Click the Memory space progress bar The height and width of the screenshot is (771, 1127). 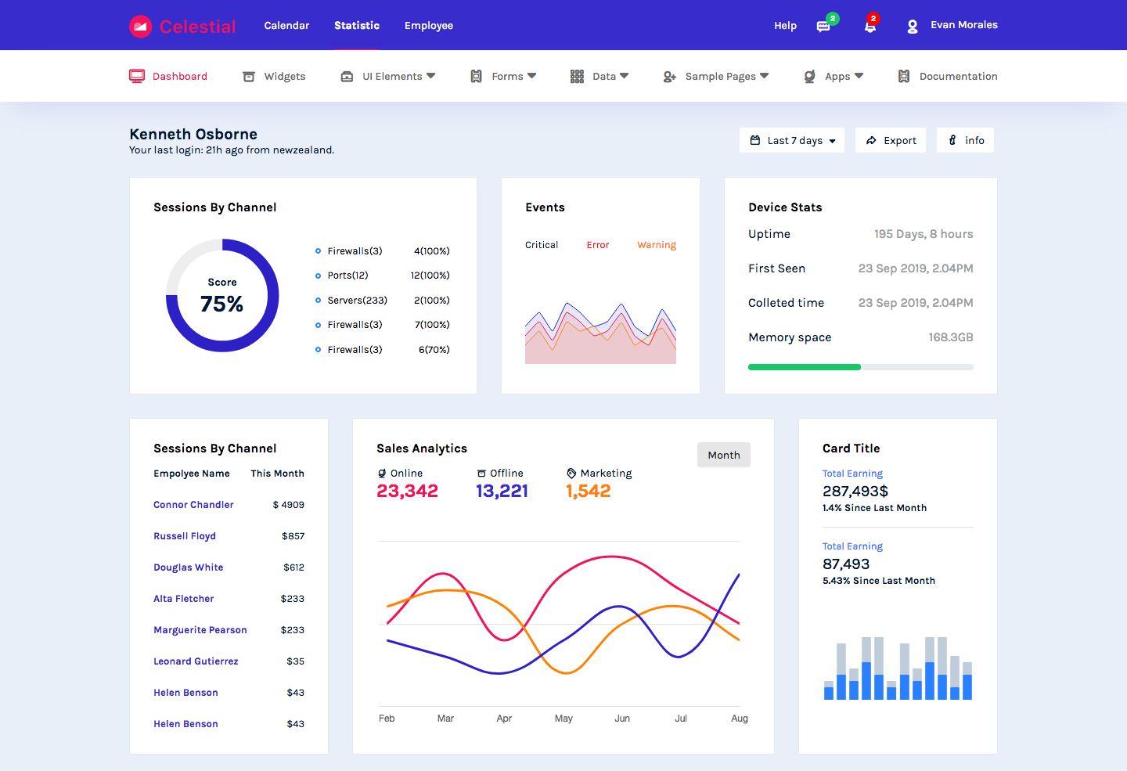[x=860, y=367]
